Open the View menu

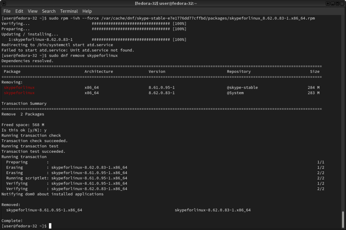click(33, 11)
